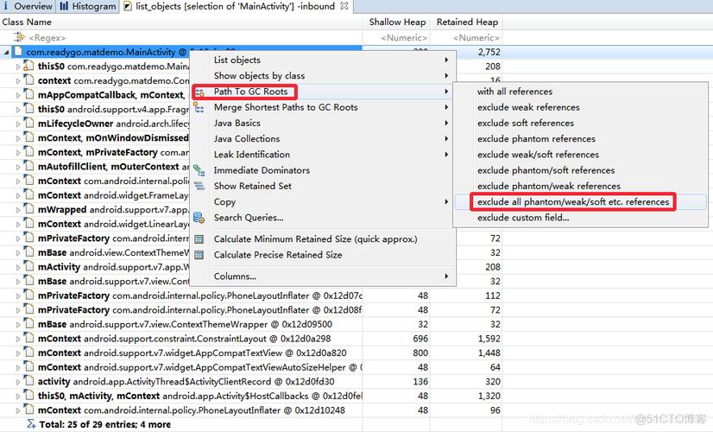This screenshot has height=432, width=713.
Task: Sort by the Shallow Heap column header
Action: click(397, 22)
